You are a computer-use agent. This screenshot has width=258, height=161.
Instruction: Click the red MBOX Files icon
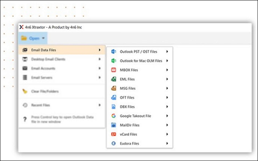pos(114,70)
